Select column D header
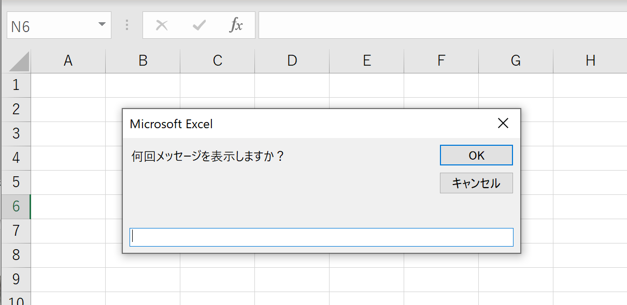 (x=292, y=61)
